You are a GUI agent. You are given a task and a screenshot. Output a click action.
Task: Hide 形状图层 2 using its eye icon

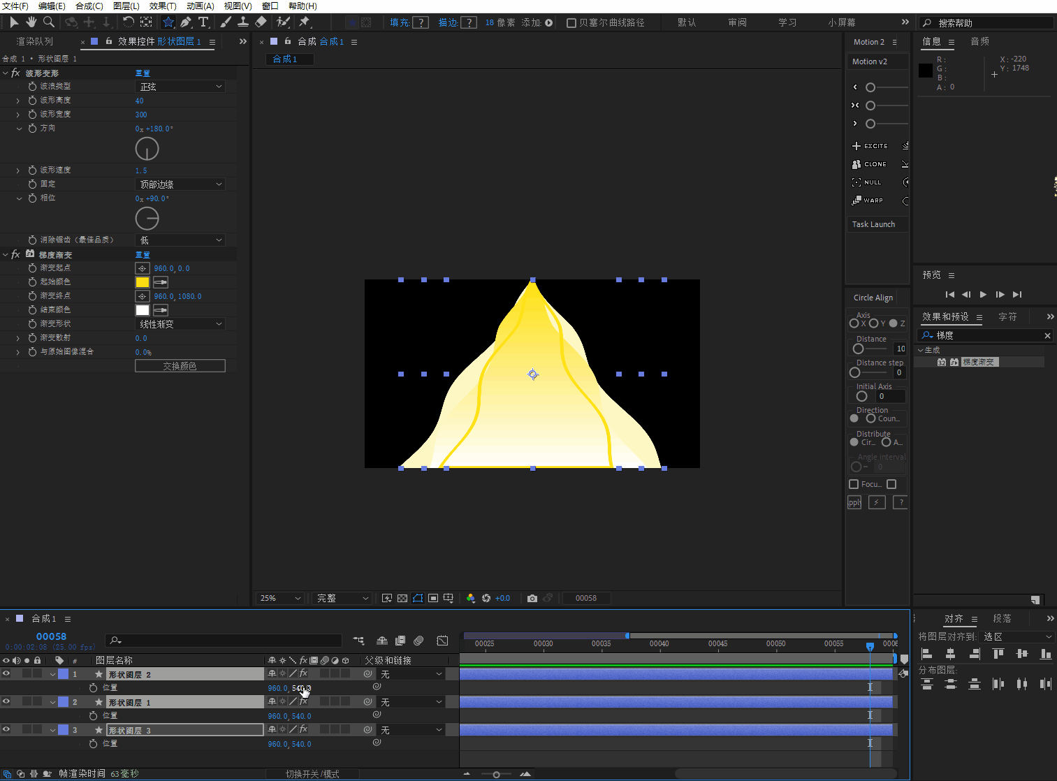(6, 674)
